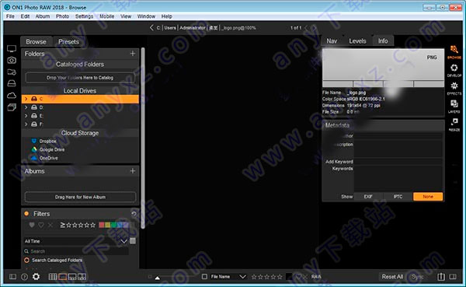The height and width of the screenshot is (287, 466).
Task: Click the filter Search input field
Action: 76,251
